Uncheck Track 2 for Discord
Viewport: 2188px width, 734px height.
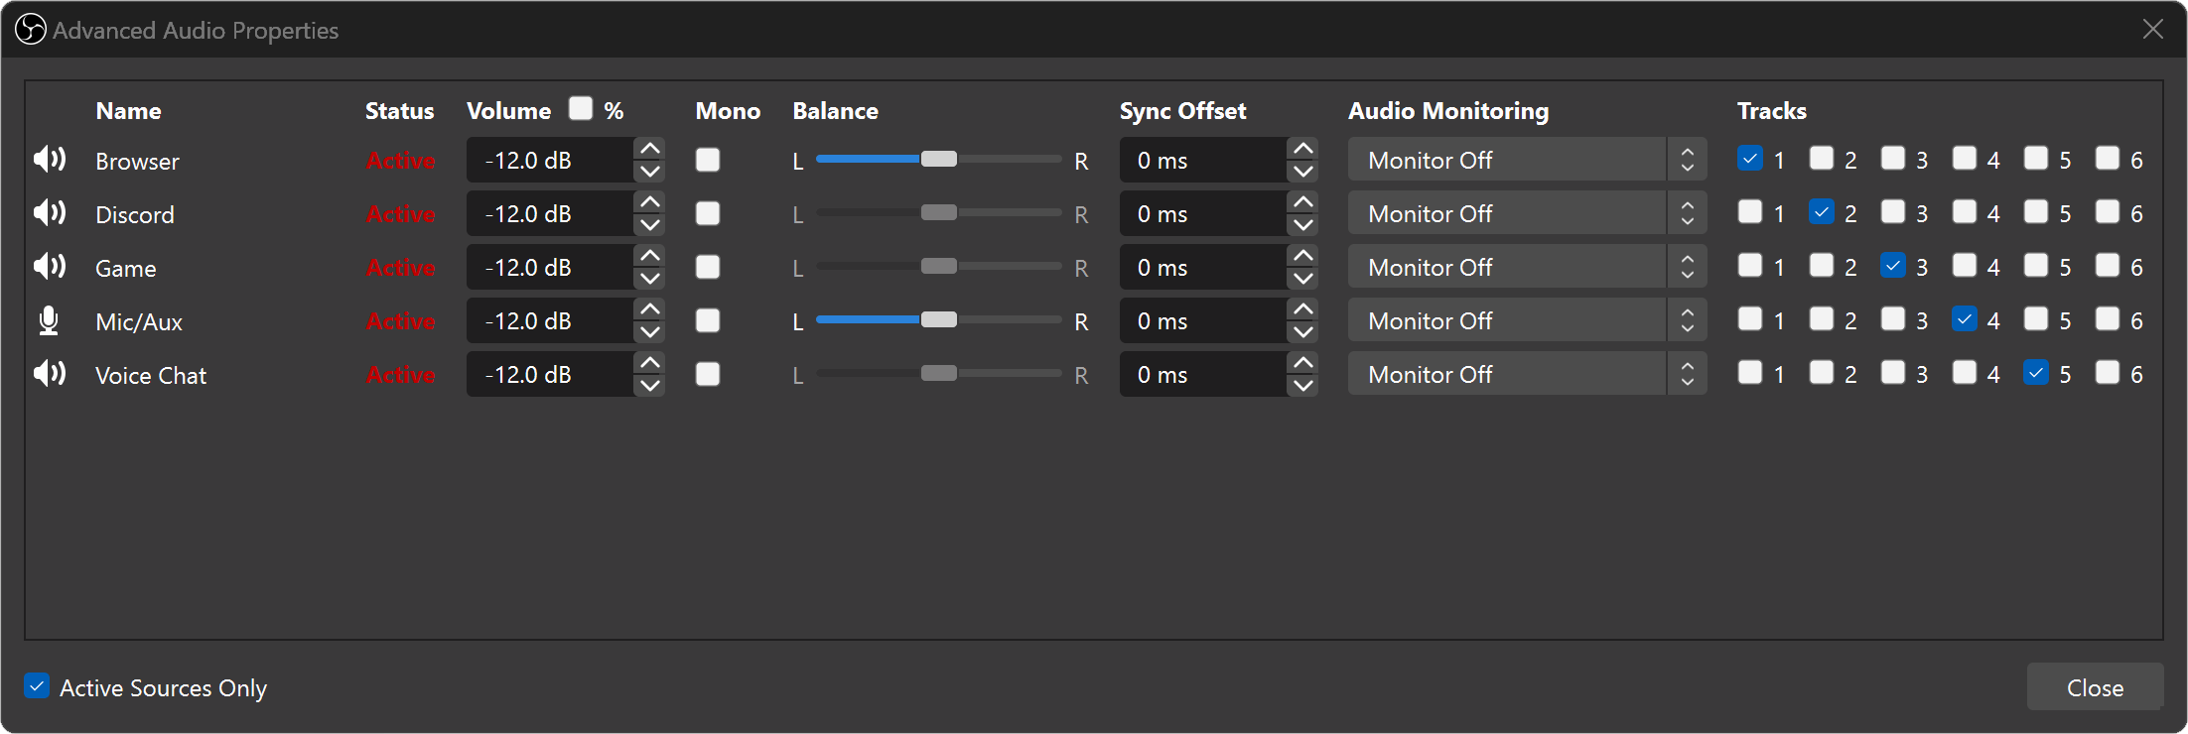[1822, 212]
